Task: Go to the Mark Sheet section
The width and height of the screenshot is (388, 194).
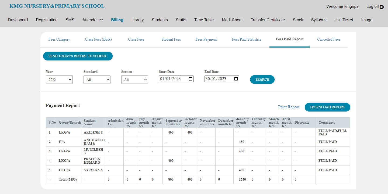Action: [x=232, y=20]
